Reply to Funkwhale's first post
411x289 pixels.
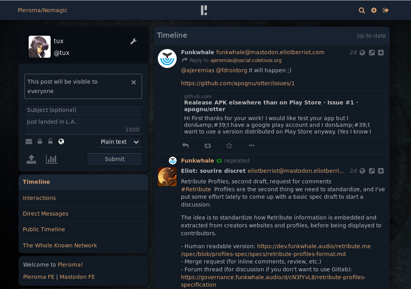(x=186, y=146)
